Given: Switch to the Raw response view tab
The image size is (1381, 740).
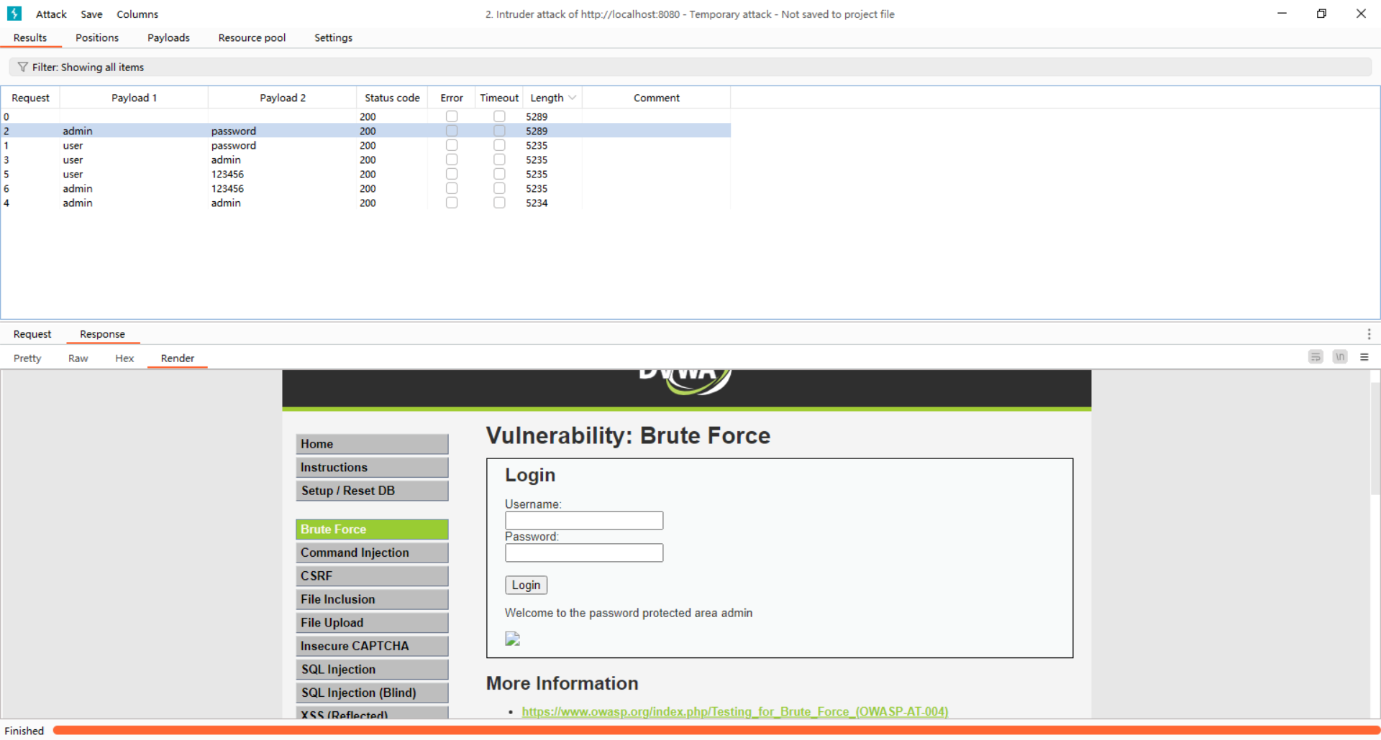Looking at the screenshot, I should [x=78, y=358].
